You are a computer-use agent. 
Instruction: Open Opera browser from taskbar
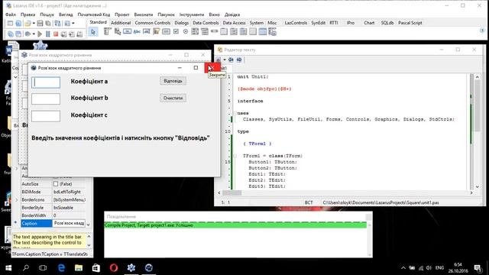(x=114, y=268)
